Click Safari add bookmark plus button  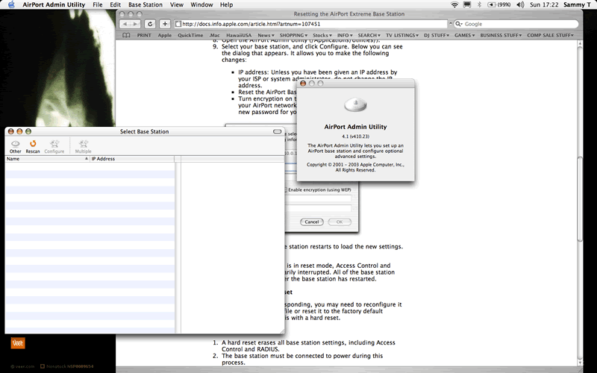164,24
